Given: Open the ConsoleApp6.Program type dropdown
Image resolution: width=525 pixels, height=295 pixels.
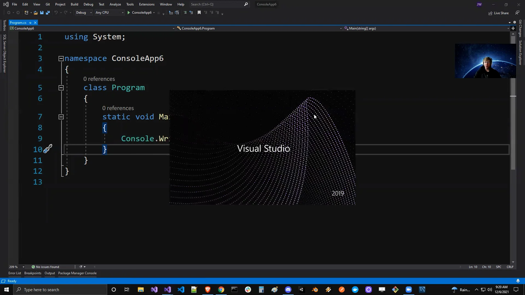Looking at the screenshot, I should click(259, 28).
